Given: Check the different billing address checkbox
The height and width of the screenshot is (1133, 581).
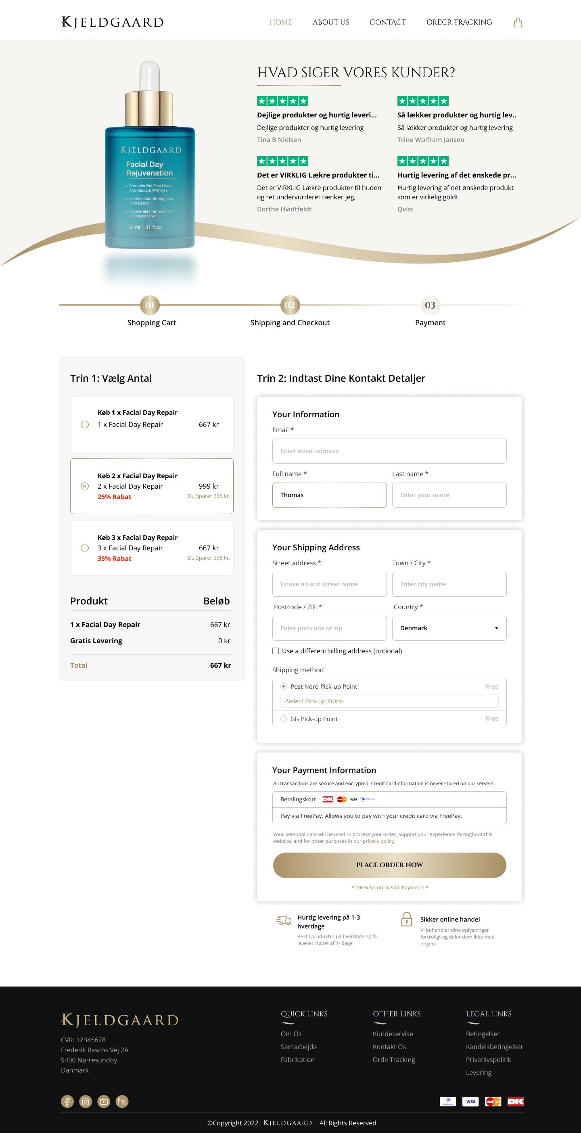Looking at the screenshot, I should coord(276,651).
